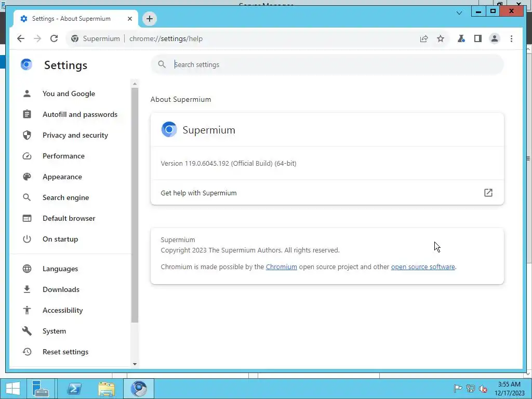Open the three-dot browser menu
Screen dimensions: 532x399
[x=511, y=38]
